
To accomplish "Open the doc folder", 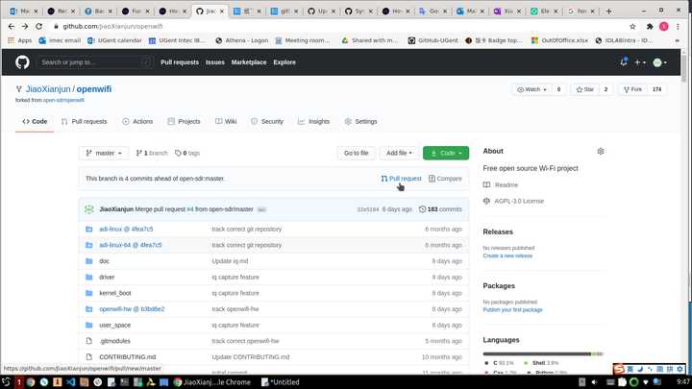I will 104,261.
